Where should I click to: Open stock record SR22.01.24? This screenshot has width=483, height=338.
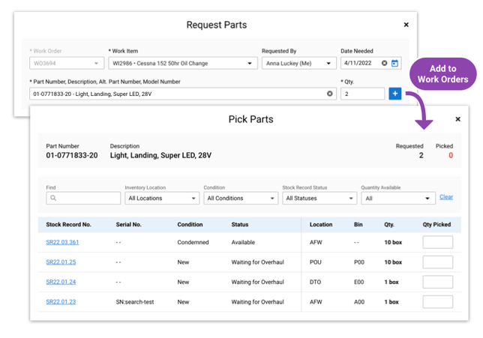[x=61, y=282]
